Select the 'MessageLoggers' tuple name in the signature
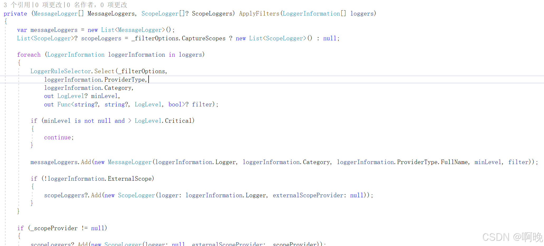Viewport: 544px width, 246px height. pos(111,14)
